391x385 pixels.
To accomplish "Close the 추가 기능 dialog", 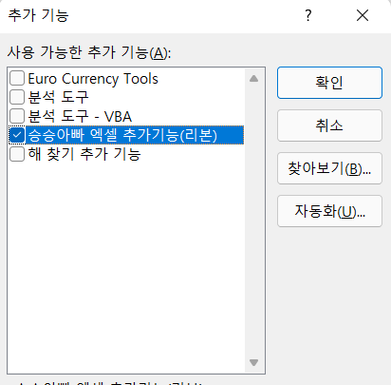I will [x=363, y=15].
